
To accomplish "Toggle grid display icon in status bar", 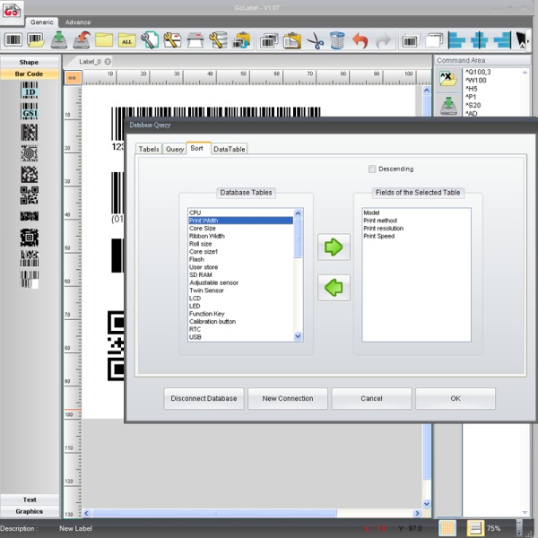I will (x=447, y=528).
